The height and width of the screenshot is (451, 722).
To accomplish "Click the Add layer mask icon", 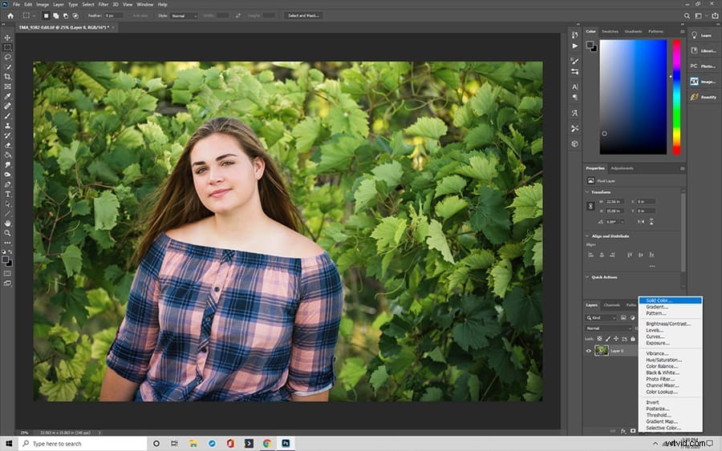I will click(633, 431).
